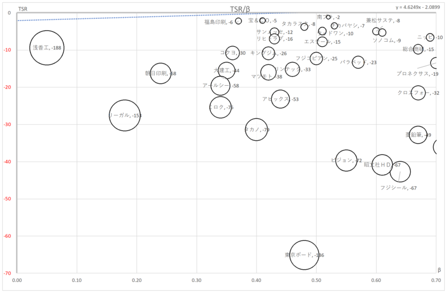The height and width of the screenshot is (293, 447).
Task: Select the ミロク, -75 bubble
Action: (x=220, y=107)
